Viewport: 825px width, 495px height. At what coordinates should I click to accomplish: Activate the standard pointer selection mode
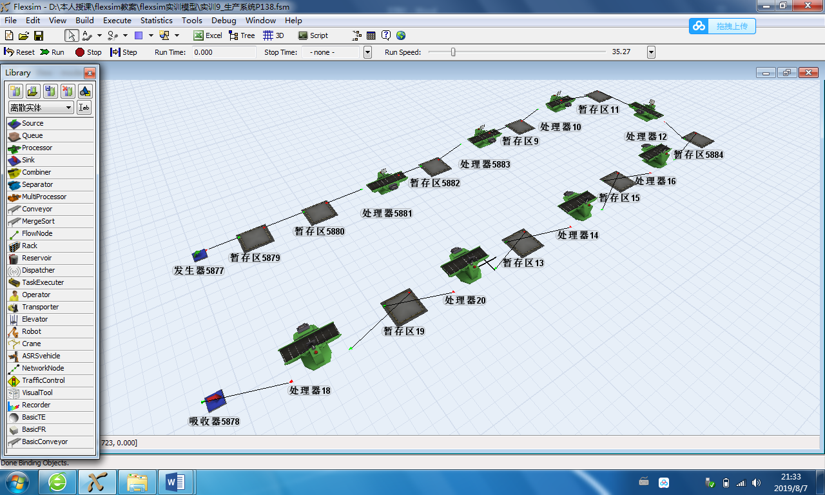pos(72,35)
